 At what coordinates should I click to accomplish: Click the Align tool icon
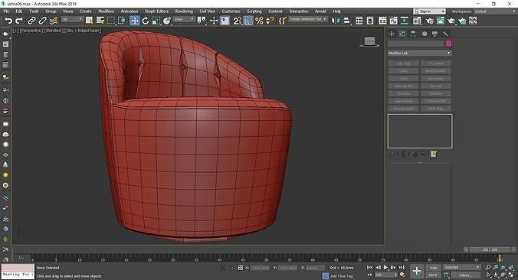346,21
